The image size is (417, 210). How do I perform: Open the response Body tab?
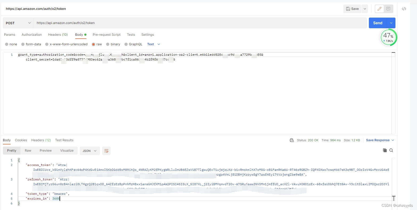tap(7, 140)
